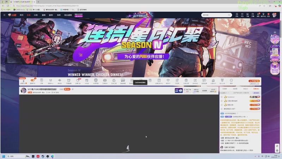Open the 开播 go-live icon in header
The width and height of the screenshot is (282, 159).
253,15
